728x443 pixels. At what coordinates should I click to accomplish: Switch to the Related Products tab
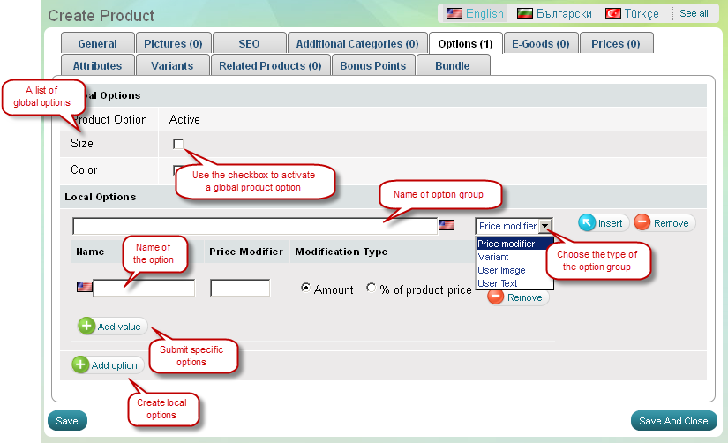tap(270, 65)
